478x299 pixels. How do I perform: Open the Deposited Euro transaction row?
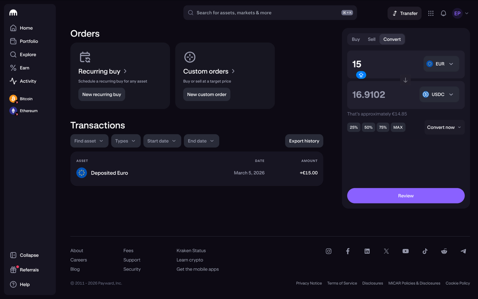(x=197, y=173)
